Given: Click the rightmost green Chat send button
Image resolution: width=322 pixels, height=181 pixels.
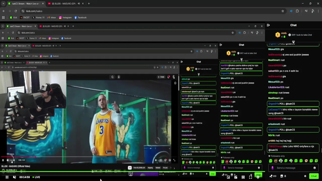Looking at the screenshot, I should click(314, 176).
